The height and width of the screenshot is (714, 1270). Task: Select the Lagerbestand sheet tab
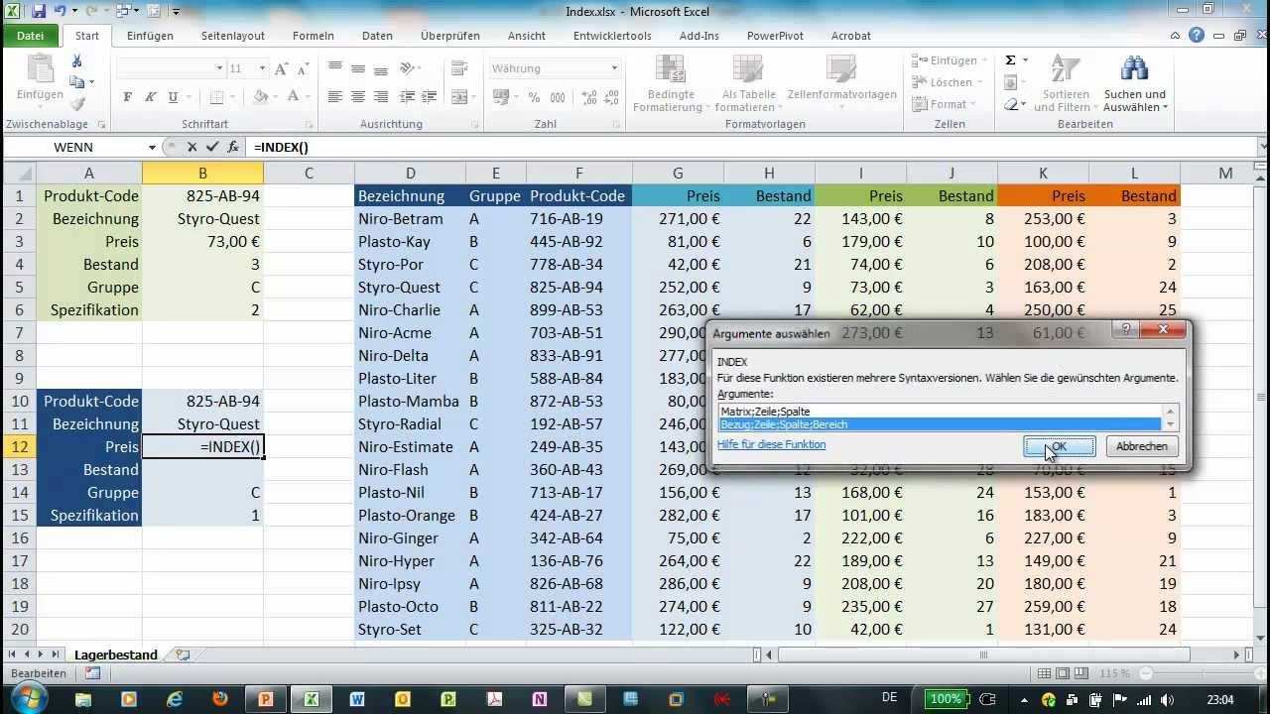(115, 654)
